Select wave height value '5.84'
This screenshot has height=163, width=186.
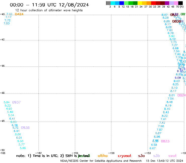click(7, 102)
